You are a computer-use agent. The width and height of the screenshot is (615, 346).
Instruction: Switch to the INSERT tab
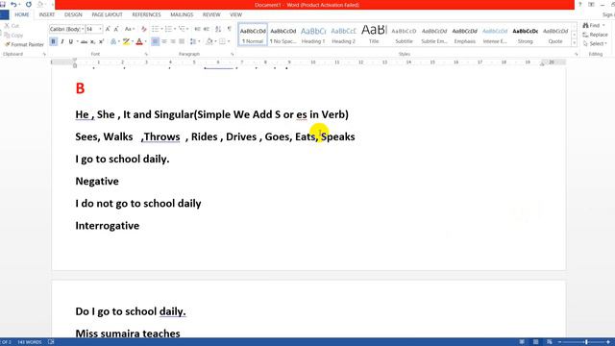[47, 14]
